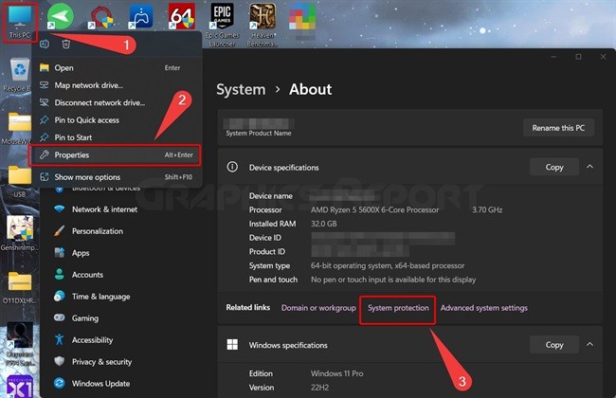Click the Gaming controller icon in sidebar
Viewport: 616px width, 398px height.
click(60, 317)
